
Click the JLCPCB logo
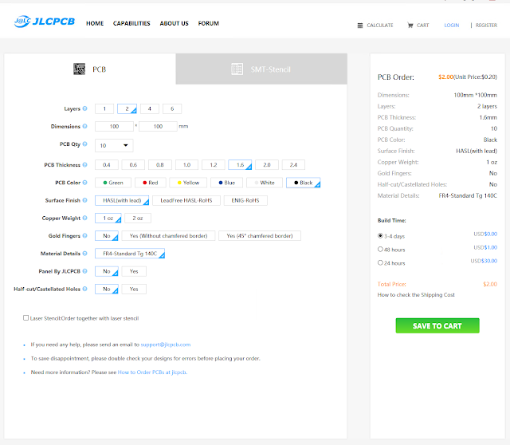45,22
